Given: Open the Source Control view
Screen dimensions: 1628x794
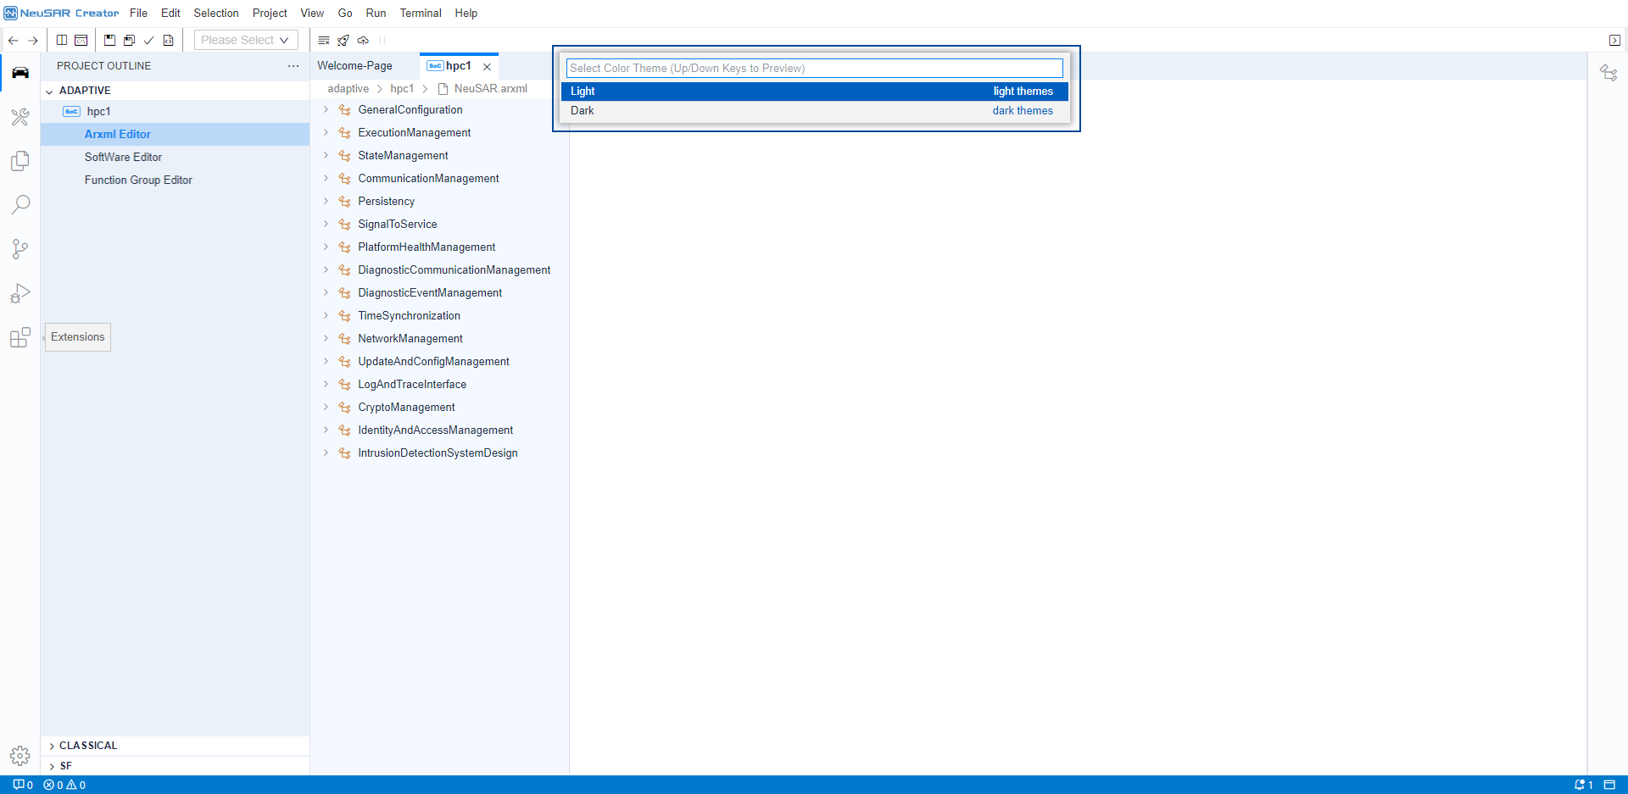Looking at the screenshot, I should (20, 249).
